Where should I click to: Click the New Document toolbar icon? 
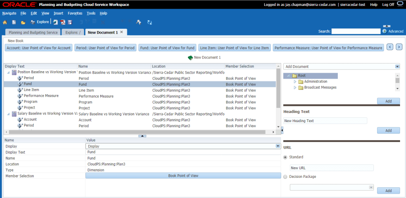click(14, 22)
